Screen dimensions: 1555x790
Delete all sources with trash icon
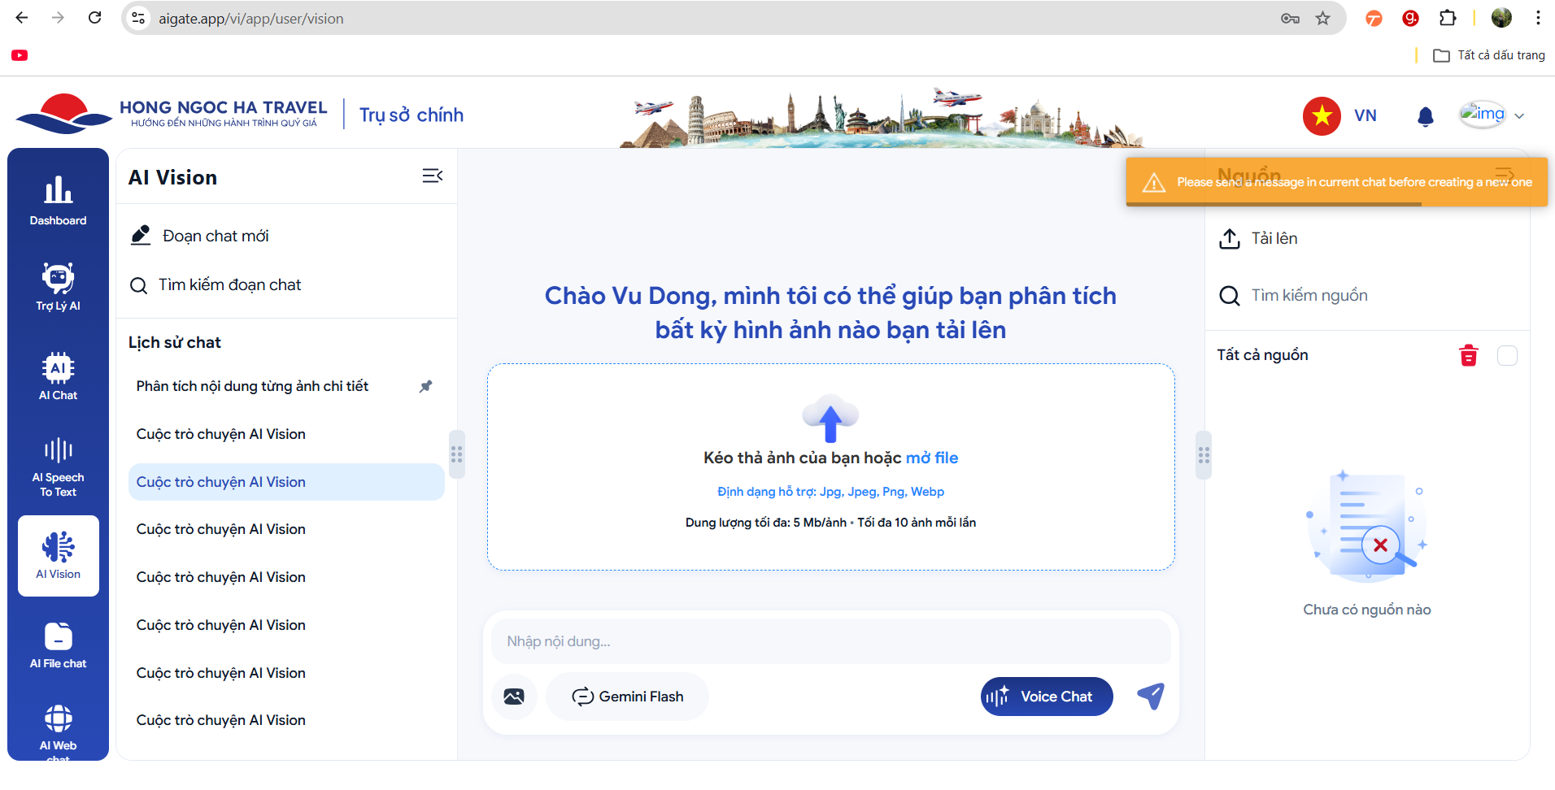1468,356
